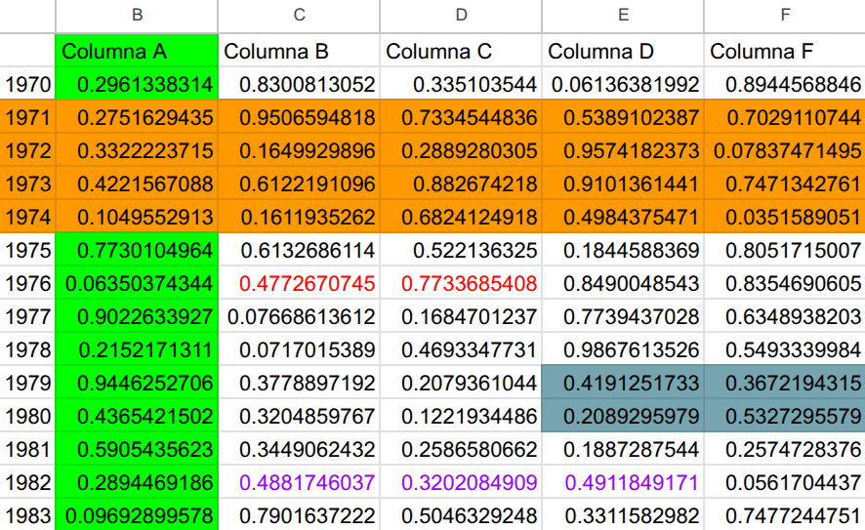Select the column B header
The image size is (865, 530).
(137, 15)
